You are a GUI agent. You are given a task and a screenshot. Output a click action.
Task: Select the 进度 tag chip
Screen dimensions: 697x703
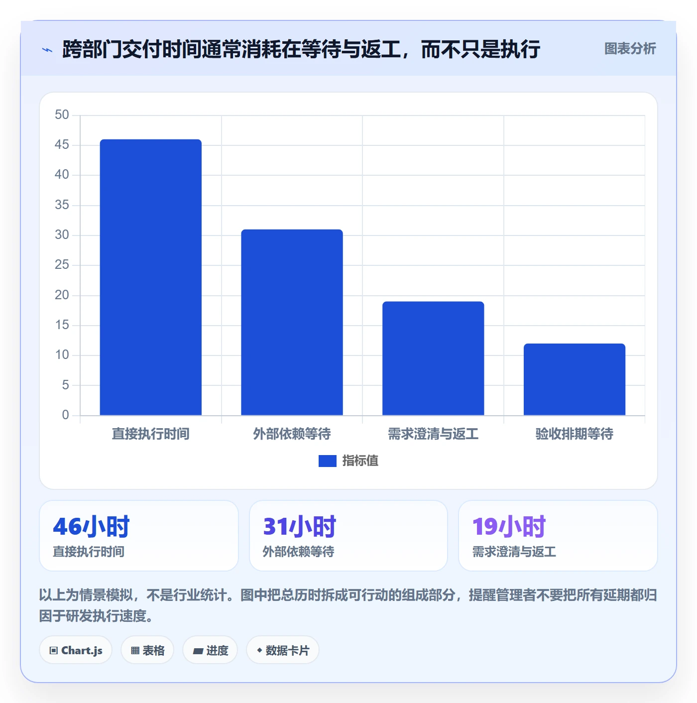coord(210,650)
